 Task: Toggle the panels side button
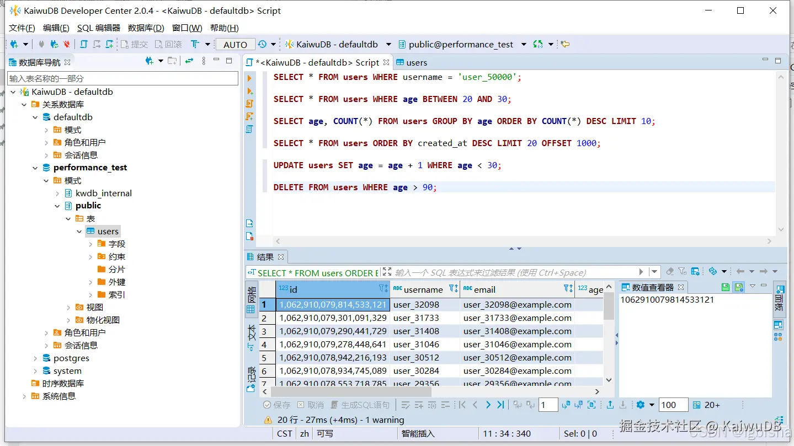point(779,299)
